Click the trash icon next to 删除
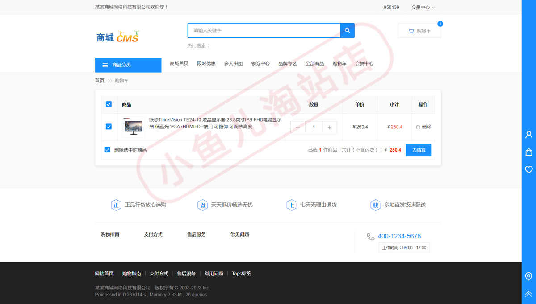The image size is (536, 304). (x=418, y=127)
